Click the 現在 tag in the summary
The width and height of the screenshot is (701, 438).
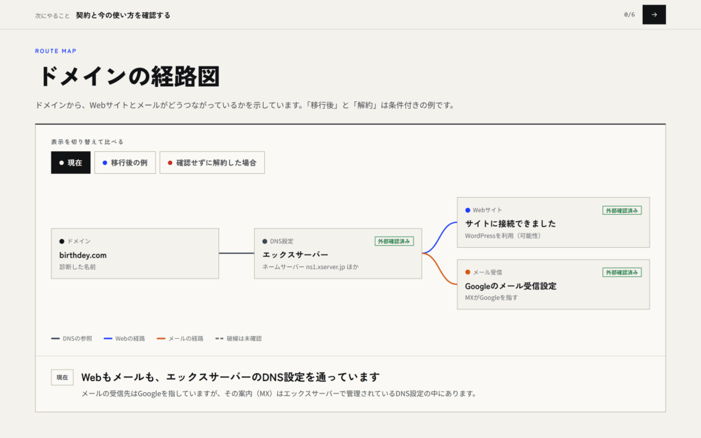[62, 378]
